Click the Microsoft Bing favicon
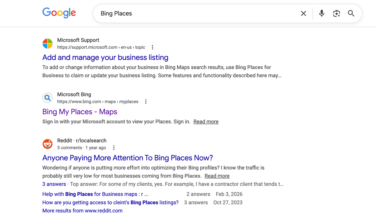 pyautogui.click(x=47, y=98)
